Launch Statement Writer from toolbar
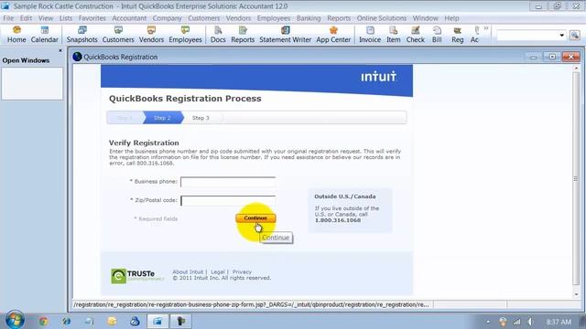586x329 pixels. pyautogui.click(x=285, y=35)
